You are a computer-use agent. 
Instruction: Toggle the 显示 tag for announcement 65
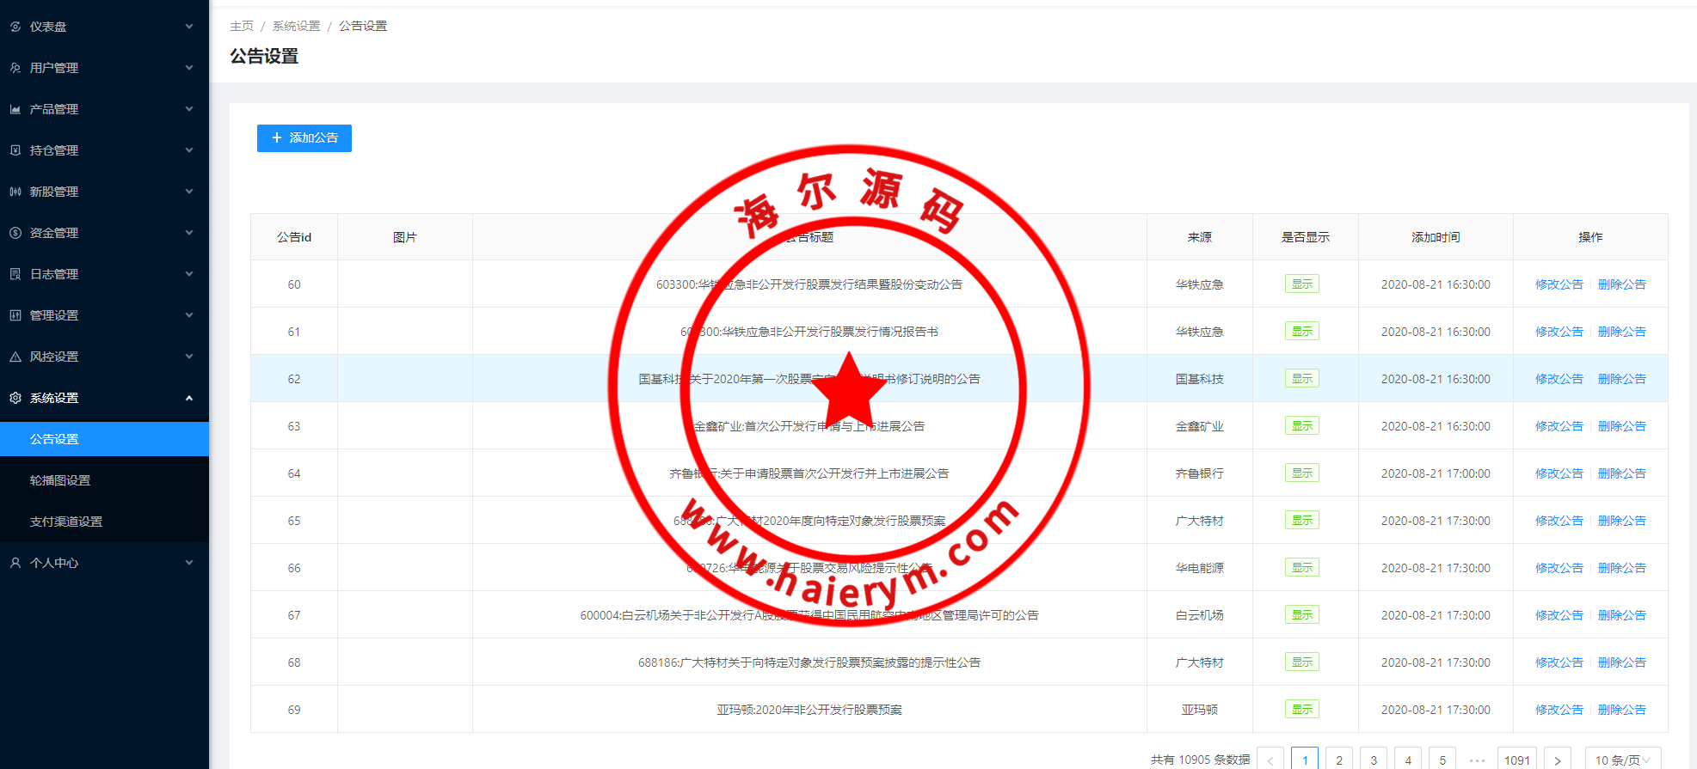click(x=1301, y=521)
